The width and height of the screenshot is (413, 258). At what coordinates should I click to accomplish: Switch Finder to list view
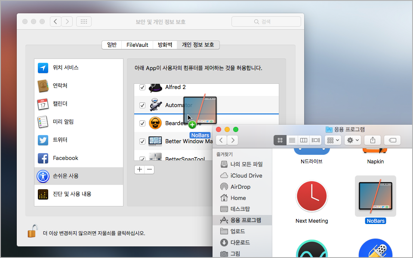pyautogui.click(x=292, y=140)
